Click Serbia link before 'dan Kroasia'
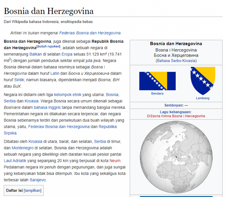This screenshot has height=197, width=226. tap(10, 101)
